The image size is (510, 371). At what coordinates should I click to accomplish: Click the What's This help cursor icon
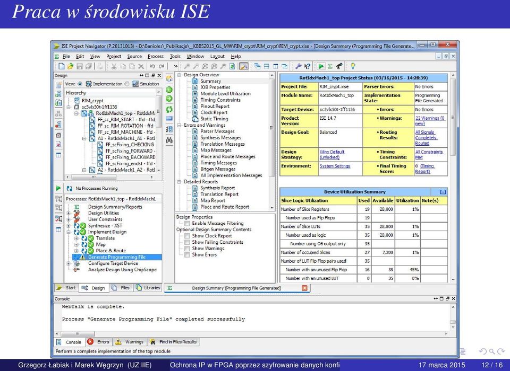tap(307, 66)
